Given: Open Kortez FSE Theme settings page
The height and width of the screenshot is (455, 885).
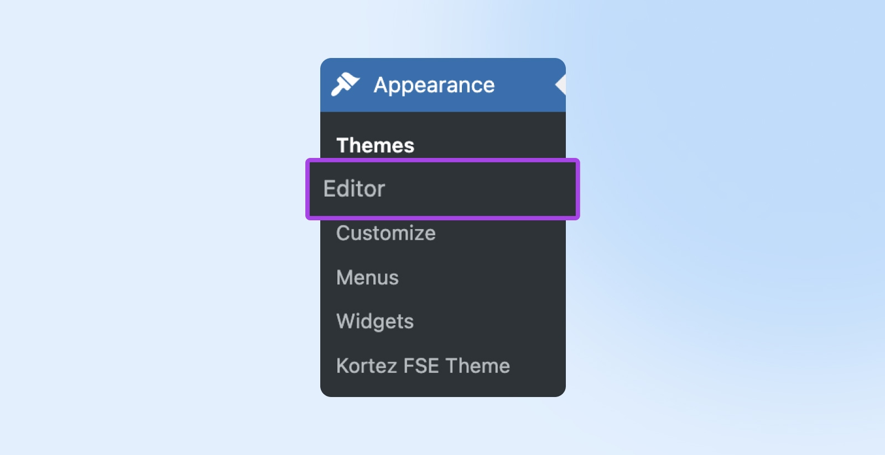Looking at the screenshot, I should tap(423, 366).
